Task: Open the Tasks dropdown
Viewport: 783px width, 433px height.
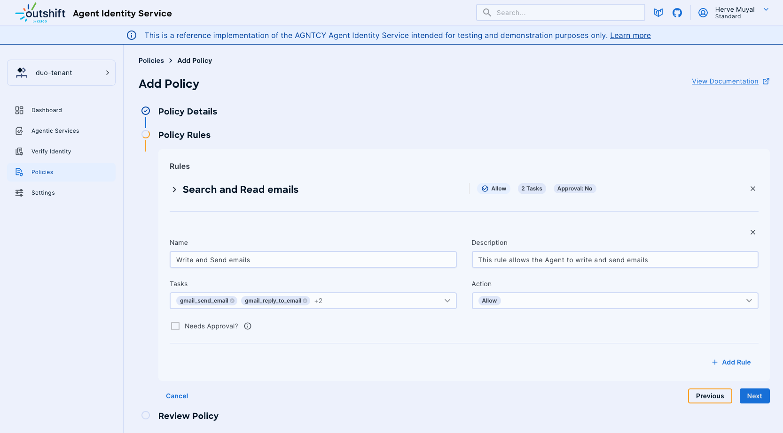Action: [447, 301]
